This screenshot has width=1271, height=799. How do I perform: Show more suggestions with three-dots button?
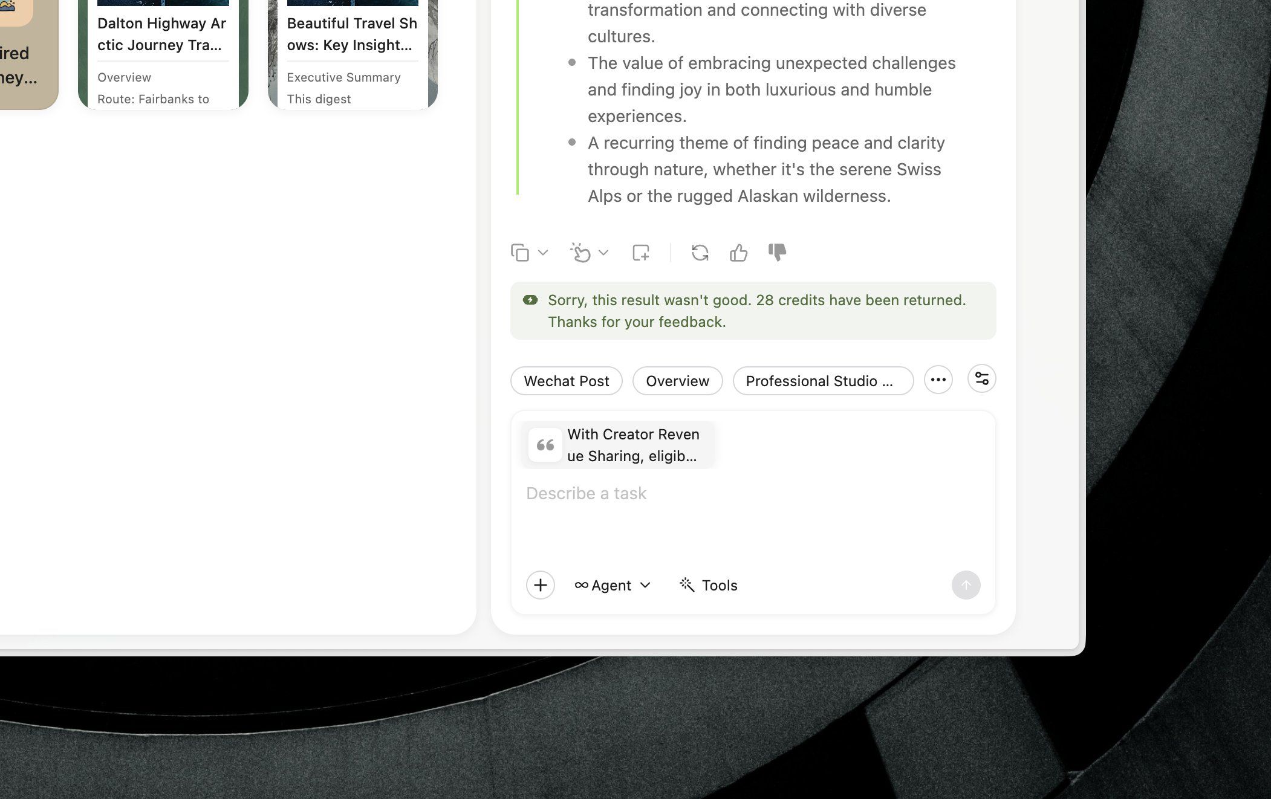[x=938, y=380]
